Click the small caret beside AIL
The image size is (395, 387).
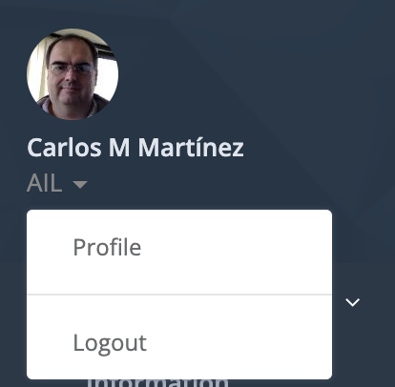(80, 185)
